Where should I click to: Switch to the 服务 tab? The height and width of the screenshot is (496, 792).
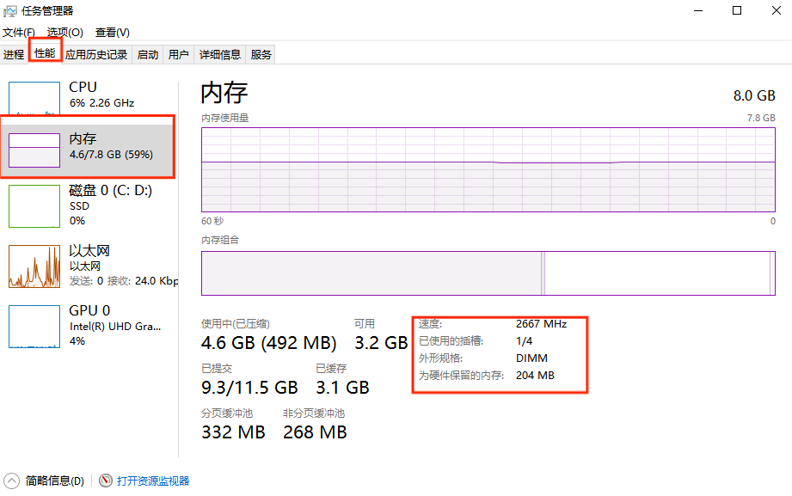[x=261, y=54]
